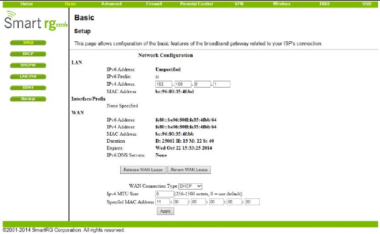Screen dimensions: 380x234
Task: Open WAN Connection Type dropdown
Action: coord(190,186)
